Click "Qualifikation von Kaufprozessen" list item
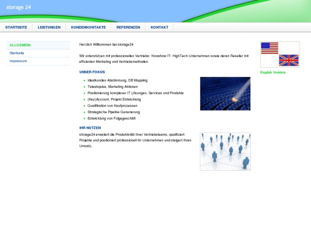Screen dimensions: 311x233 click(x=112, y=106)
